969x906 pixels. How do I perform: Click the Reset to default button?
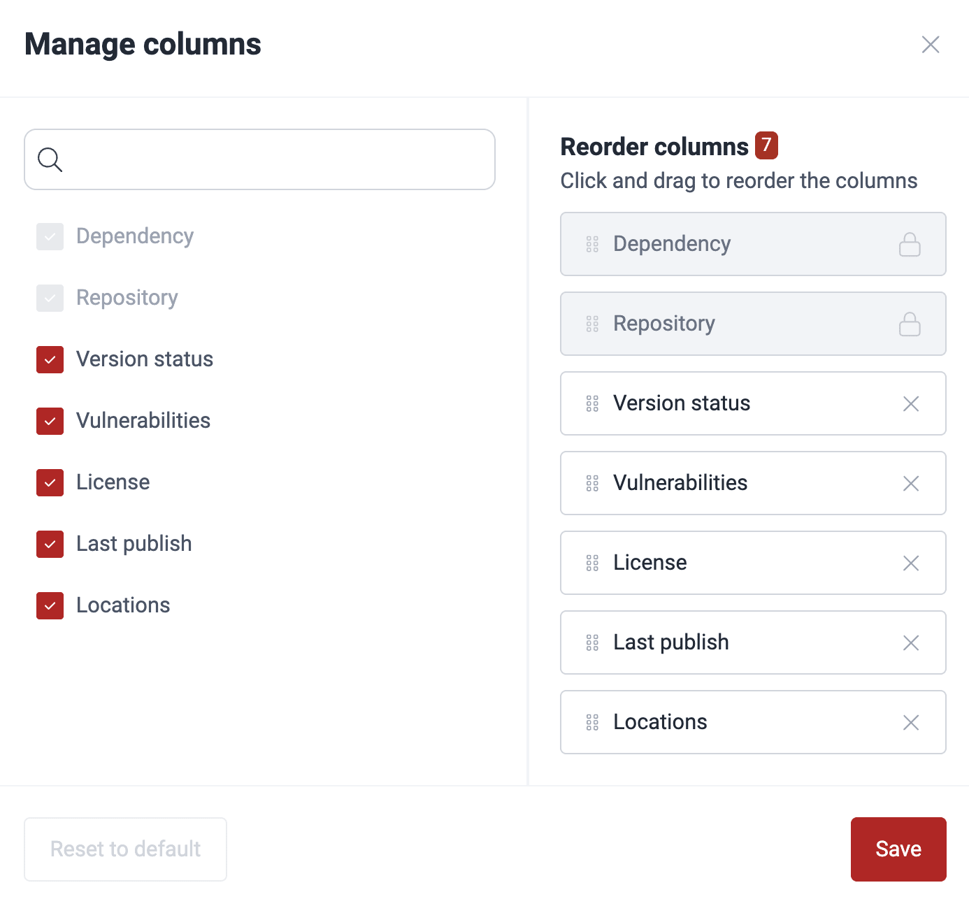(x=125, y=849)
